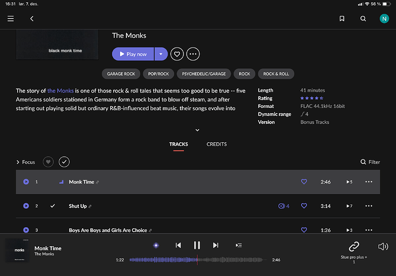Toggle heart on Boys Are Boys track

304,230
